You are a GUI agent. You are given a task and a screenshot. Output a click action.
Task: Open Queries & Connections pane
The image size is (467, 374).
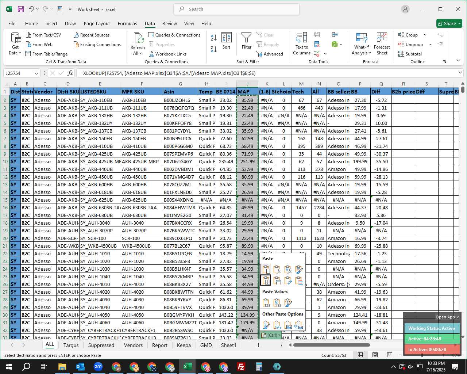point(174,35)
